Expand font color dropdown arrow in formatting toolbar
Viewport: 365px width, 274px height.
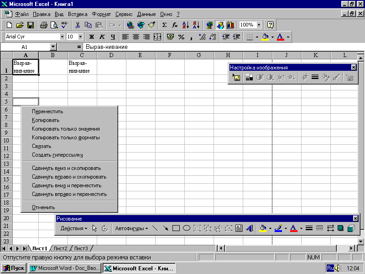tap(288, 37)
